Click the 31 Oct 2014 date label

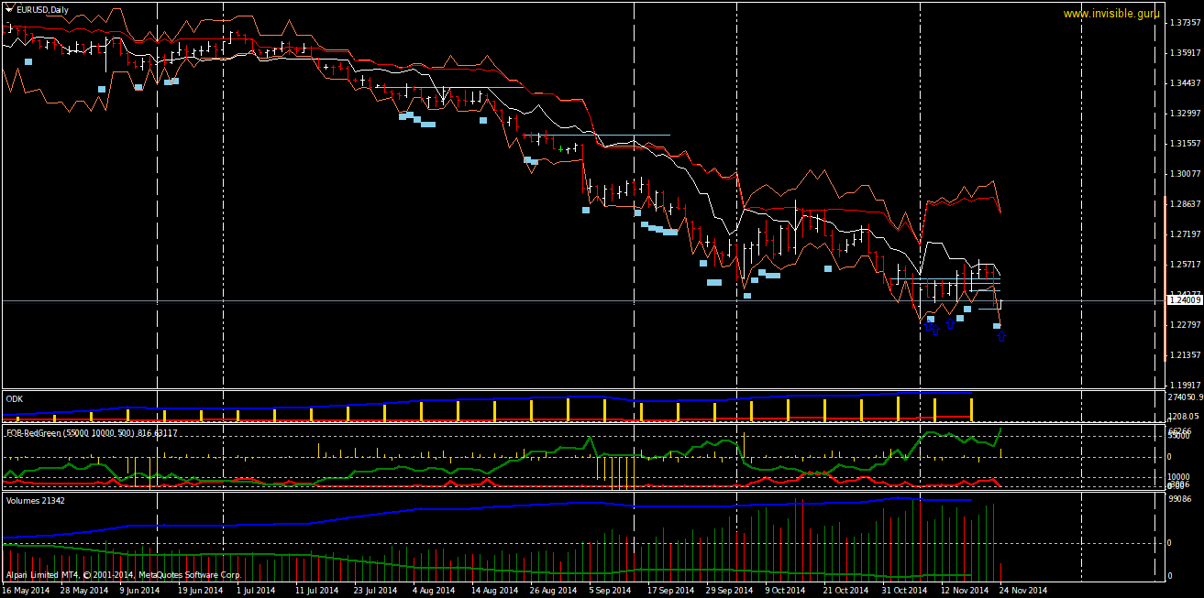click(x=904, y=591)
